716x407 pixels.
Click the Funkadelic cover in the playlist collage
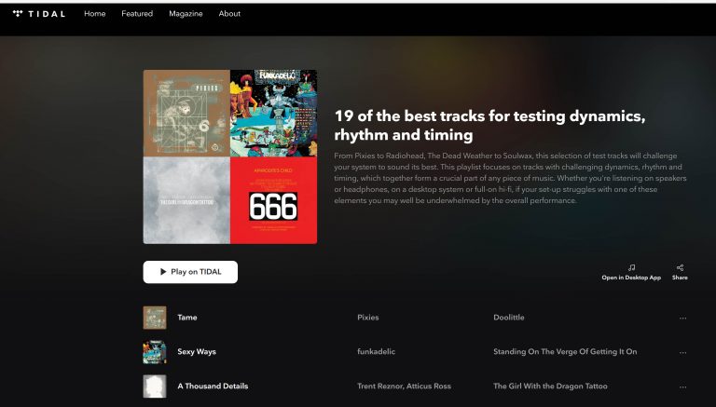coord(273,113)
